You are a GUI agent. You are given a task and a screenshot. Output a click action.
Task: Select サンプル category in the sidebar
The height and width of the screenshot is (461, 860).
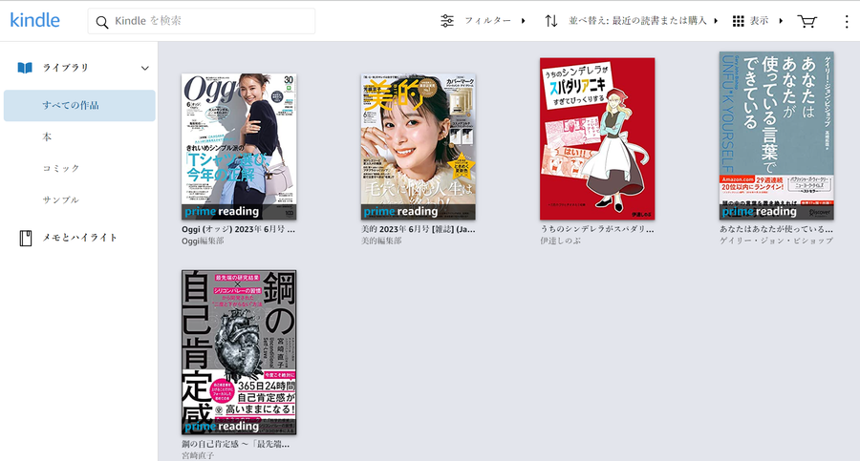pos(61,200)
